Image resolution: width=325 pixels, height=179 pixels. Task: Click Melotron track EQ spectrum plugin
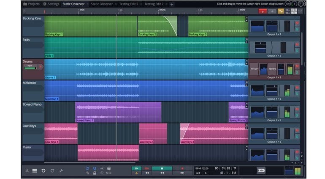257,91
